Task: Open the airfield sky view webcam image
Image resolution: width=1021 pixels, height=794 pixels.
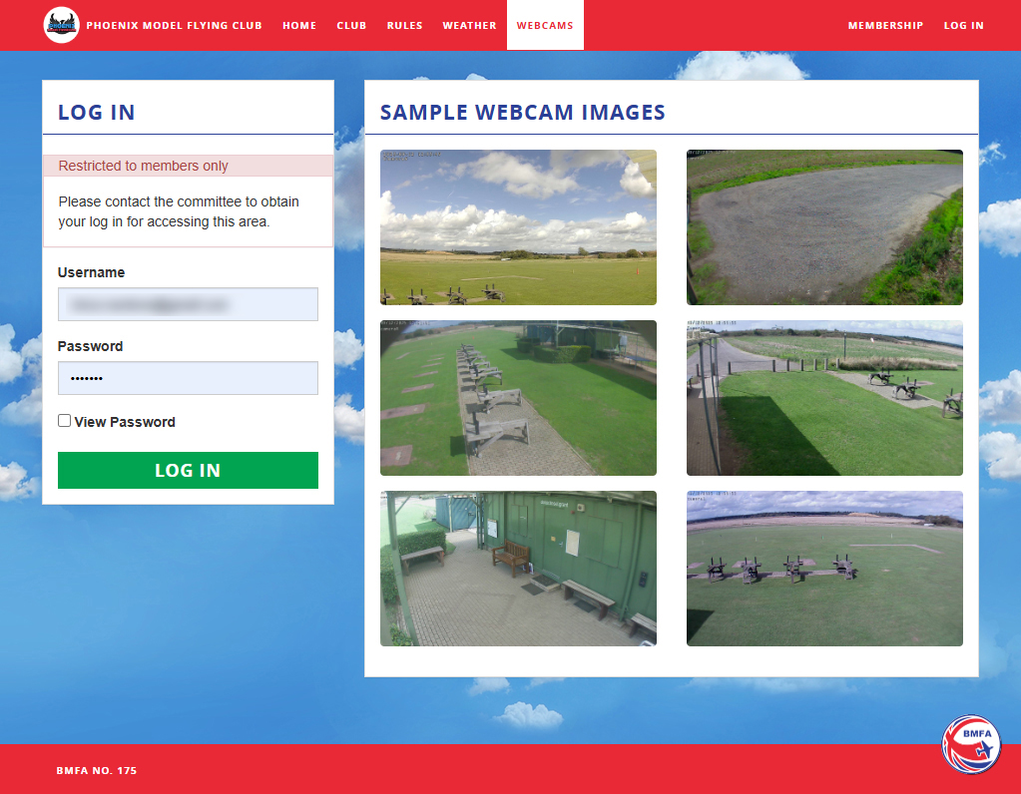Action: click(518, 227)
